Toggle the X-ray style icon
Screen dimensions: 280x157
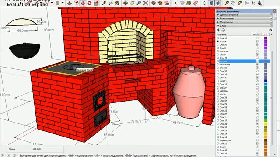211,3
